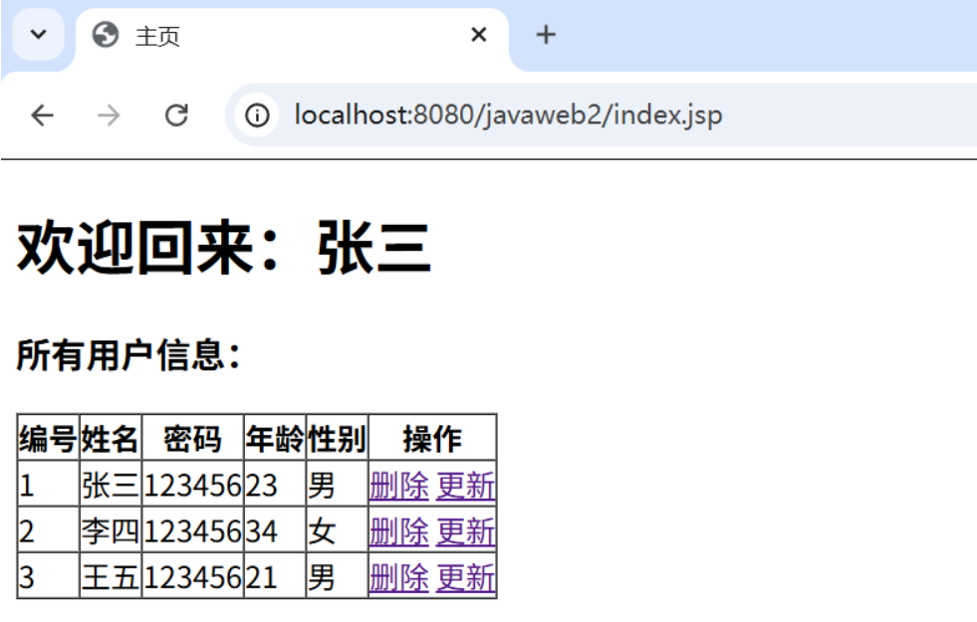
Task: Go back with the back arrow
Action: pos(43,115)
